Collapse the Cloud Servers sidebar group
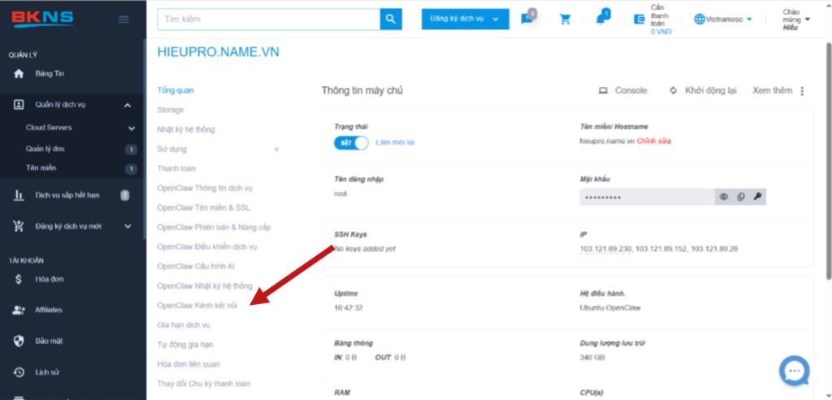 (131, 128)
